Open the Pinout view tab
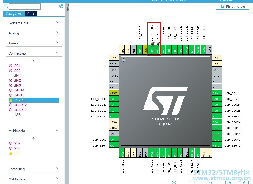This screenshot has width=253, height=184. (233, 7)
